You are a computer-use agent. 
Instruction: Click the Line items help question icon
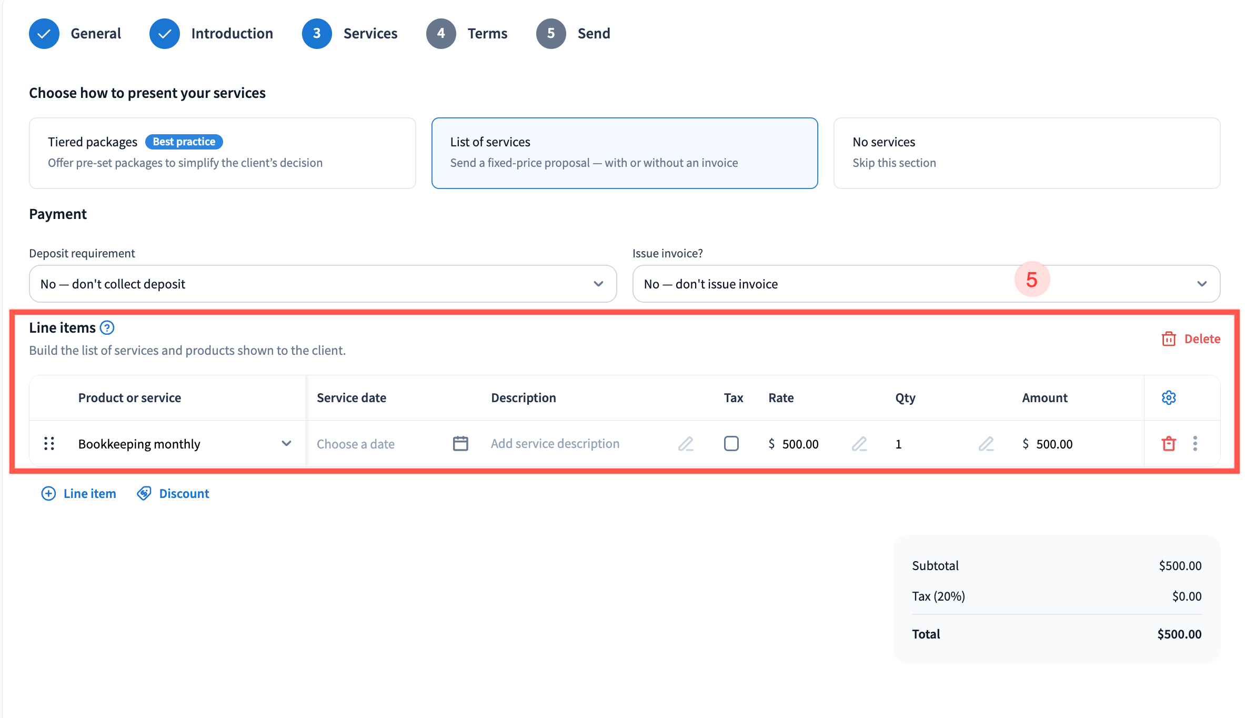107,328
